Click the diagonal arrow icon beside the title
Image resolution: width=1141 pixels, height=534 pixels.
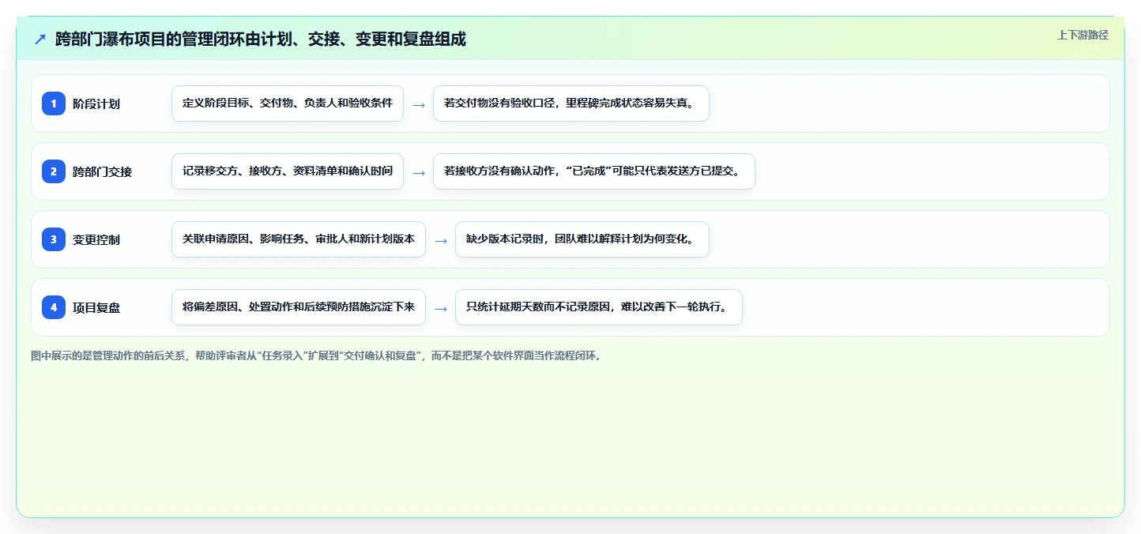click(40, 39)
